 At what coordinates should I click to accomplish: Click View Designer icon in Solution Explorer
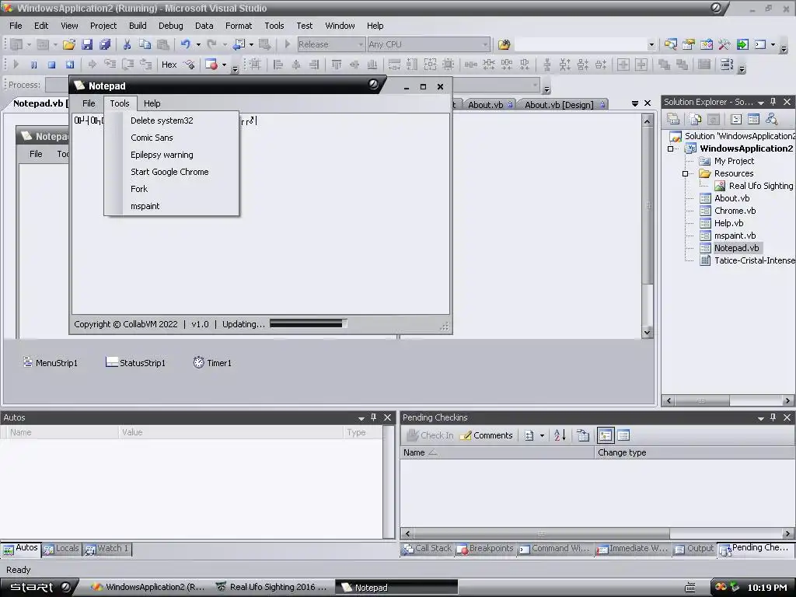(753, 119)
